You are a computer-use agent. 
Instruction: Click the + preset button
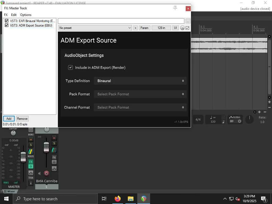click(135, 28)
